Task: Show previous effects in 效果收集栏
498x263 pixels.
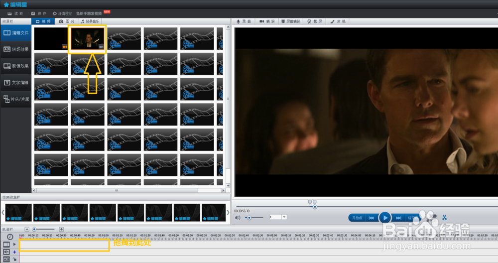Action: click(x=3, y=213)
